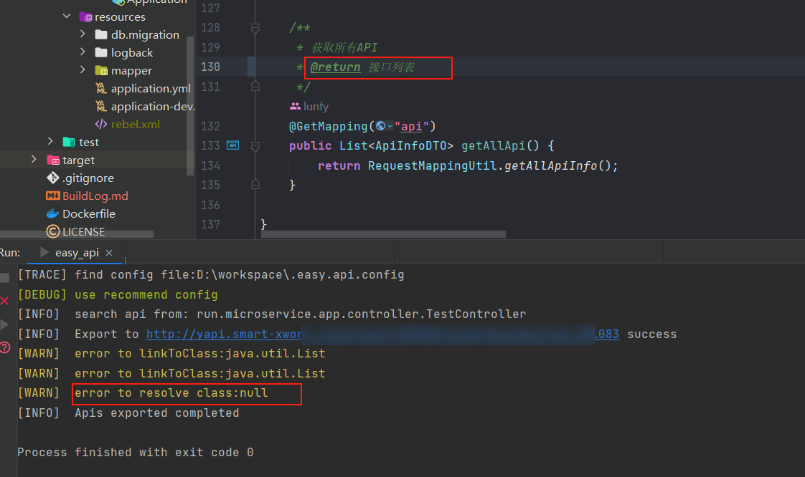
Task: Click the red X icon in run toolbar
Action: (x=4, y=301)
